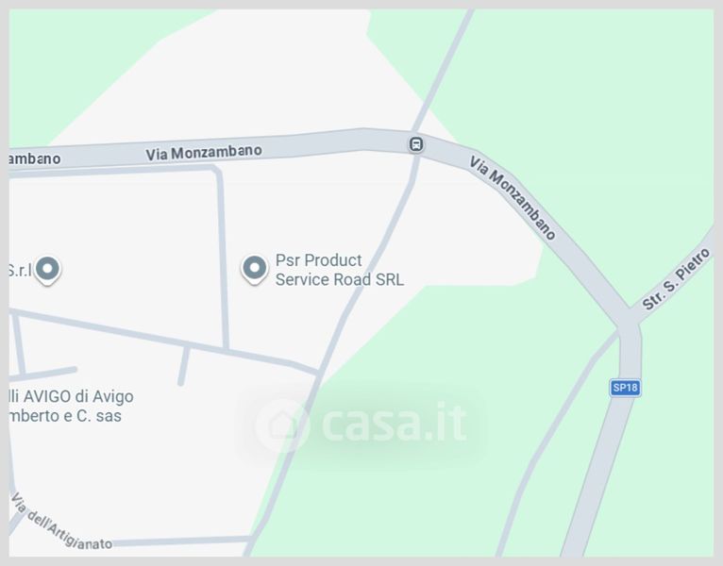Screen dimensions: 723x566
Task: Open the Psr Product Service Road SRL label
Action: pyautogui.click(x=340, y=270)
